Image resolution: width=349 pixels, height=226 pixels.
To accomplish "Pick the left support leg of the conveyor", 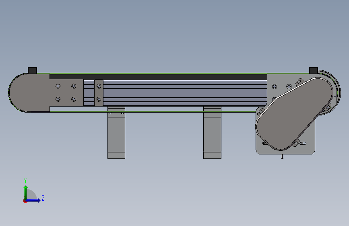I will (x=116, y=132).
